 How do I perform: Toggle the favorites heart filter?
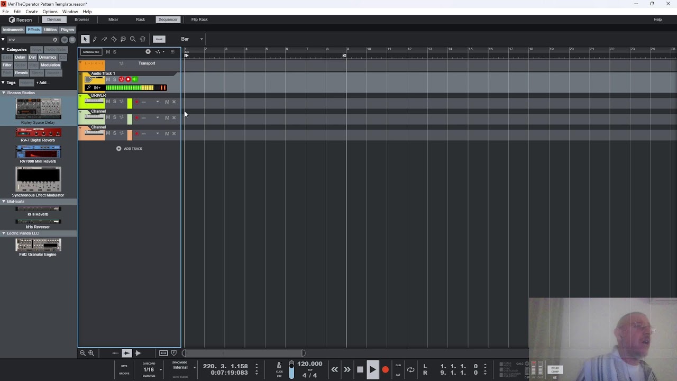65,40
